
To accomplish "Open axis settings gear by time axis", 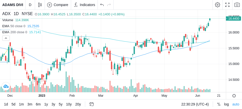I will pyautogui.click(x=234, y=96).
